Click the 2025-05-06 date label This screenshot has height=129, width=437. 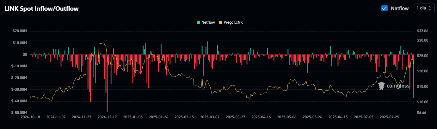pyautogui.click(x=286, y=117)
